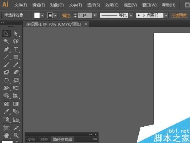Open the Bridge (Br) button
The height and width of the screenshot is (143, 190).
click(x=187, y=5)
